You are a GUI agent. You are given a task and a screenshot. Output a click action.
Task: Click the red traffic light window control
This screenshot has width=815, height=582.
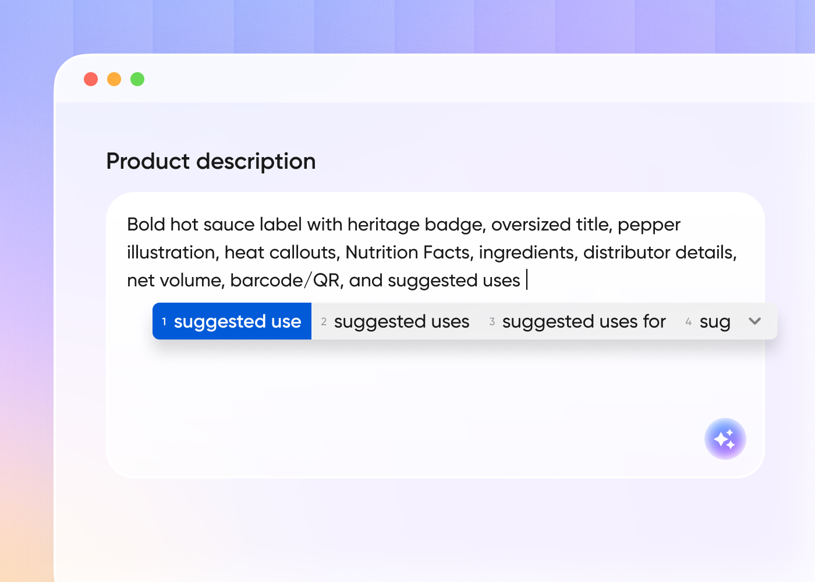(91, 79)
